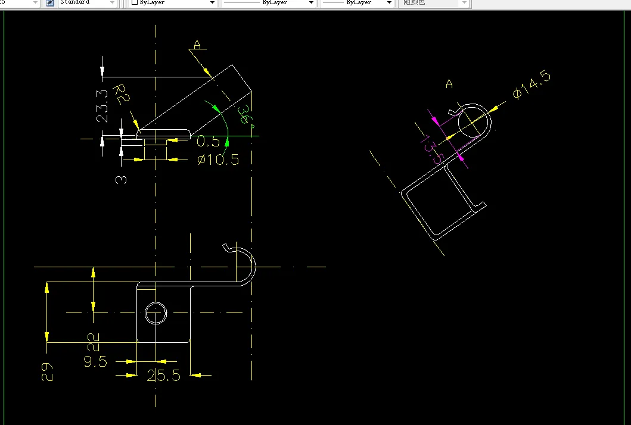Select the large circle in view A

[x=474, y=121]
